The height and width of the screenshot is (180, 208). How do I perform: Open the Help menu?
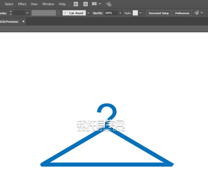click(x=62, y=4)
